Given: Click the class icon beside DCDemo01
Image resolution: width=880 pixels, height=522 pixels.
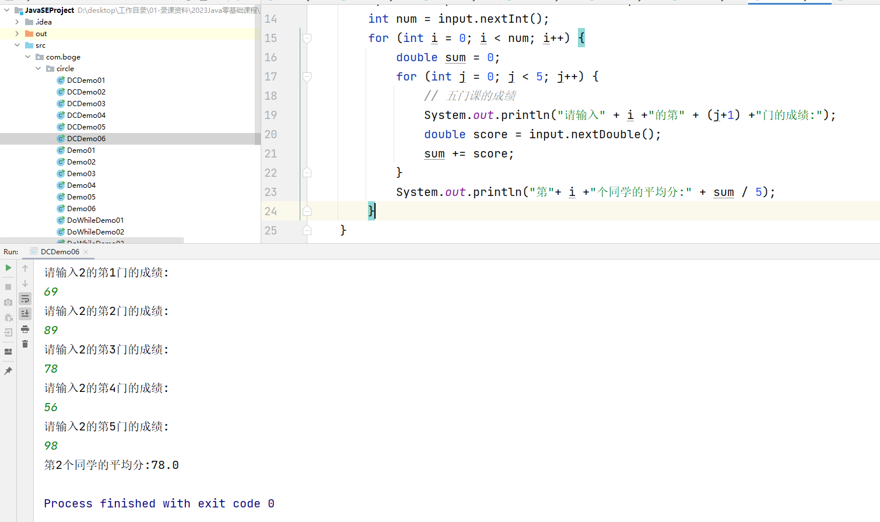Looking at the screenshot, I should tap(61, 80).
